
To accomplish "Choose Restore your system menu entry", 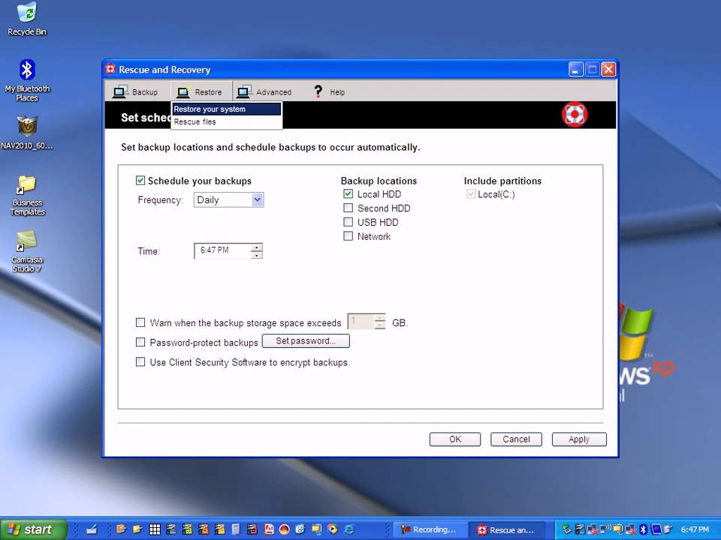I will click(x=226, y=109).
